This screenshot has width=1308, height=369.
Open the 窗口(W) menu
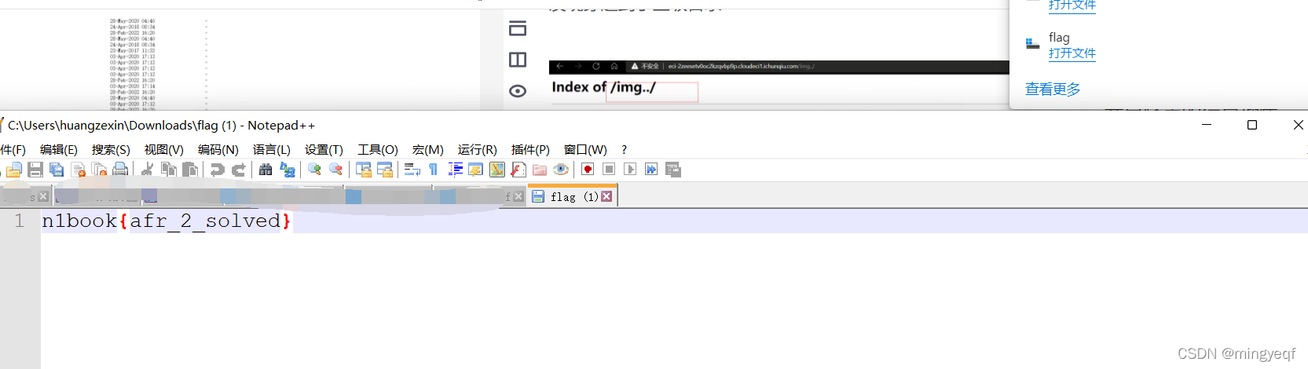click(585, 149)
